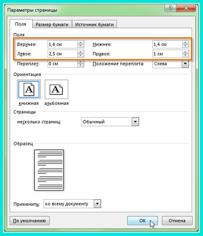Screen dimensions: 203x236
Task: Click the По умолчанию button
Action: click(30, 221)
